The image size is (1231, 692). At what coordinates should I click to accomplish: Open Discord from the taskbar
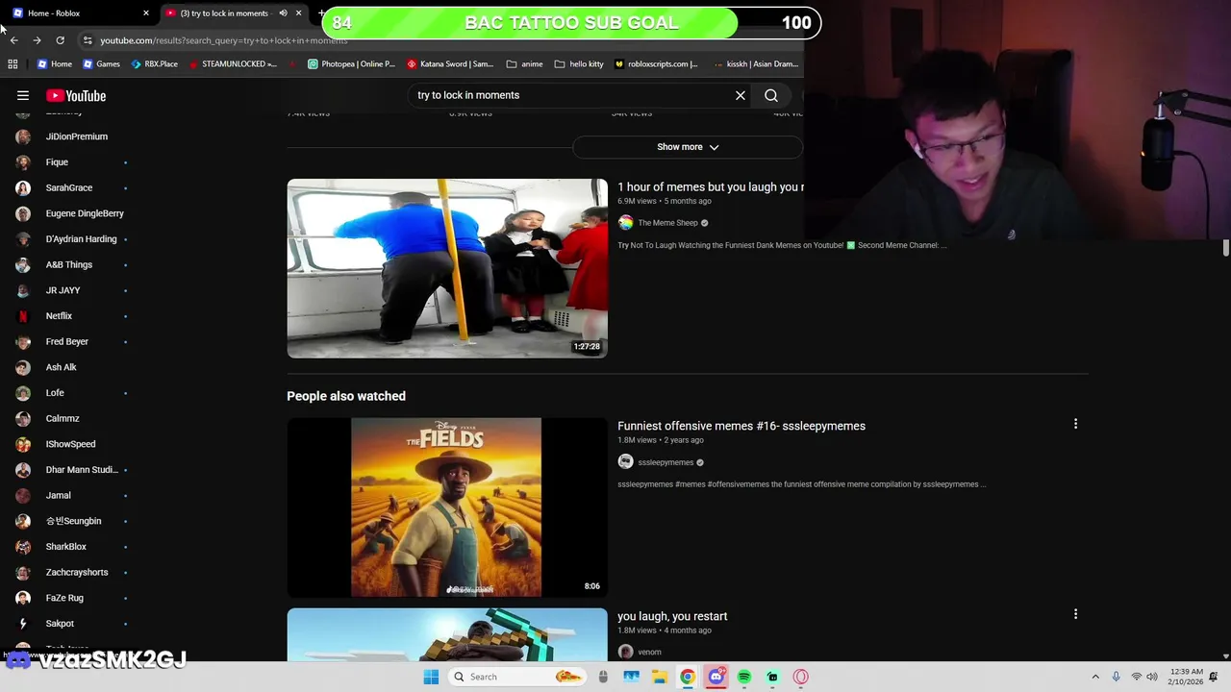(716, 677)
